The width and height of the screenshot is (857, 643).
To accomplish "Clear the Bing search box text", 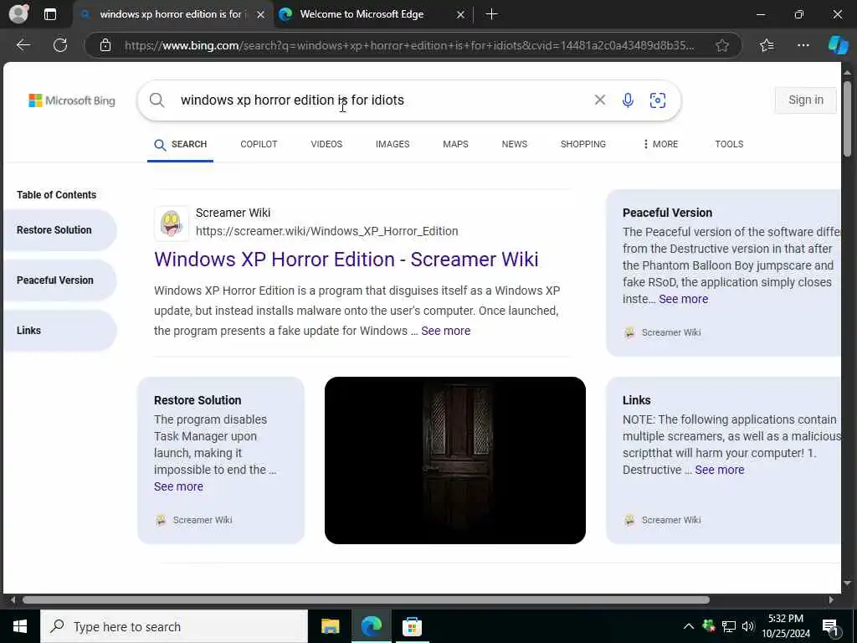I will coord(599,100).
